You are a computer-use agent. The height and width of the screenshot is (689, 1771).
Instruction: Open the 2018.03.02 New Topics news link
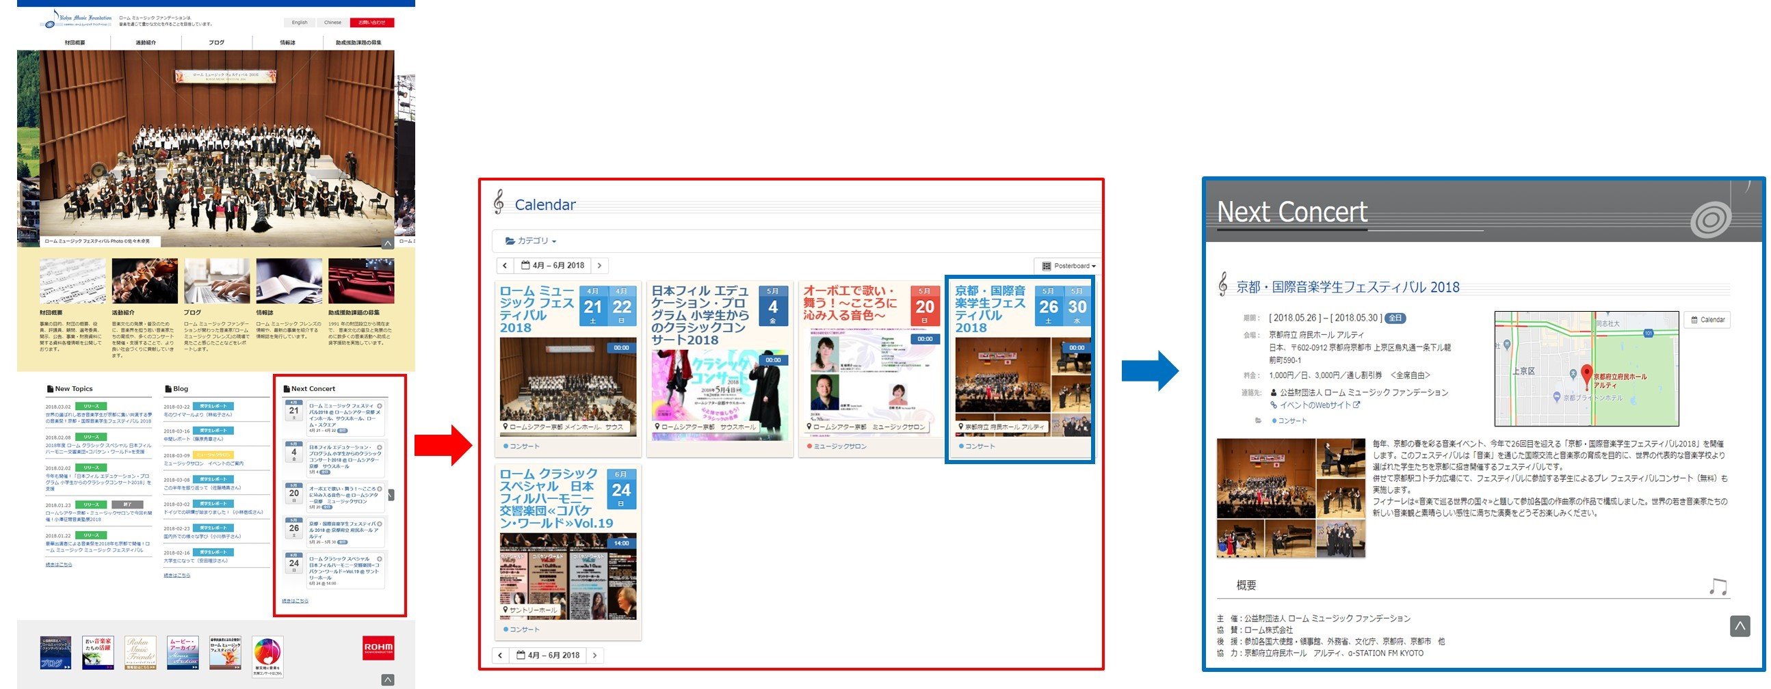pyautogui.click(x=99, y=418)
